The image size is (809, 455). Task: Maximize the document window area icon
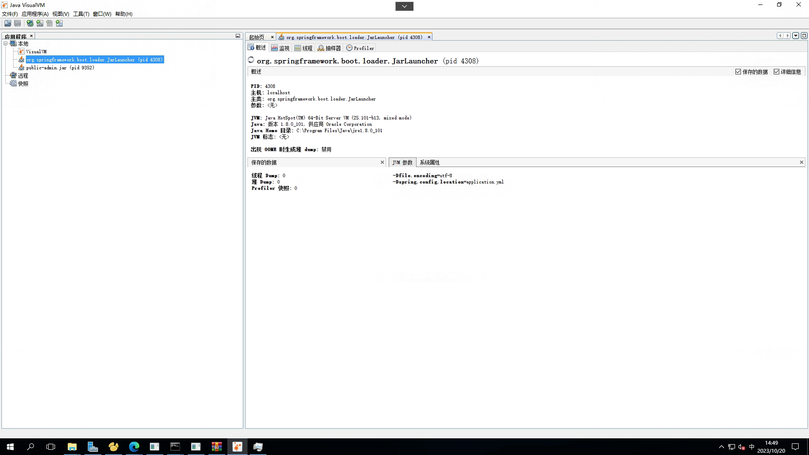click(x=804, y=36)
